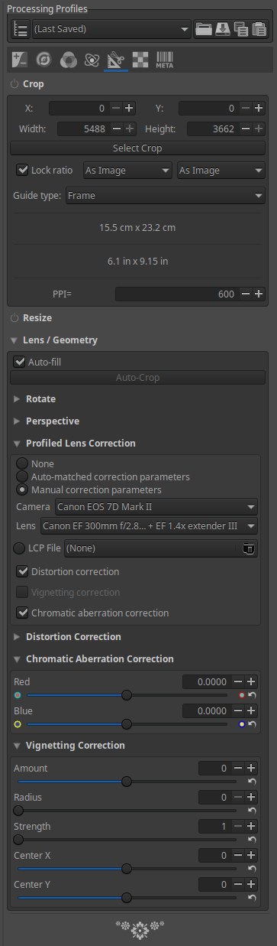Open the Color tab icon
The width and height of the screenshot is (277, 946).
(x=69, y=59)
